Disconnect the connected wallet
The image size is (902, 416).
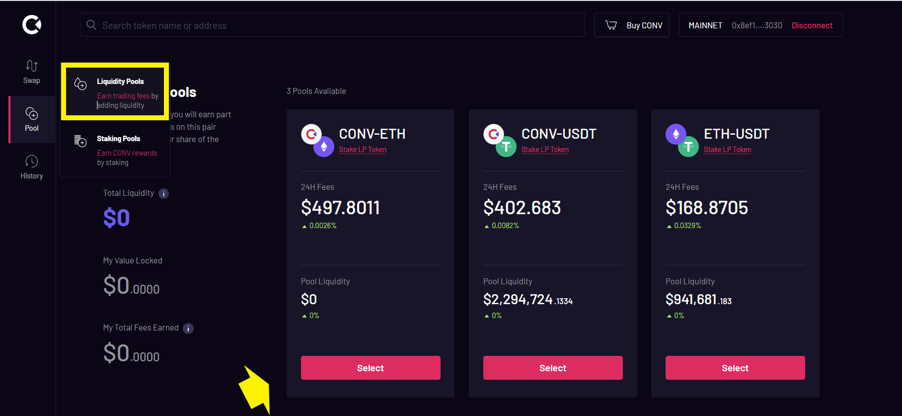pos(812,25)
